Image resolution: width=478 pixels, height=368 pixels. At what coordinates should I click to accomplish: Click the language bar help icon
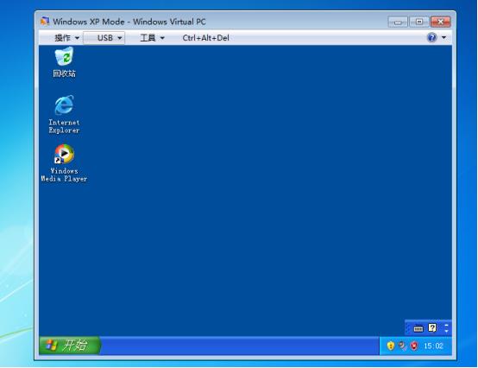point(432,328)
